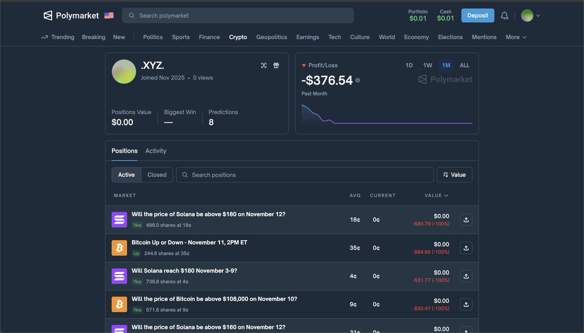
Task: Open the Sports category
Action: [x=181, y=37]
